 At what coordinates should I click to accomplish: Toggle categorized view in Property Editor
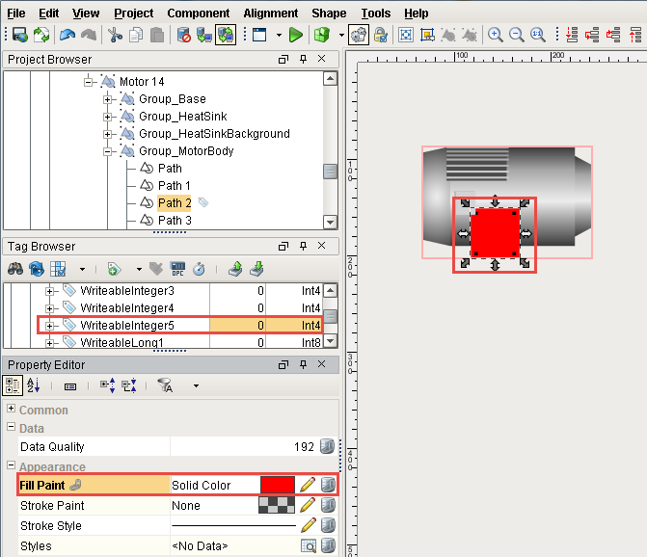tap(13, 385)
